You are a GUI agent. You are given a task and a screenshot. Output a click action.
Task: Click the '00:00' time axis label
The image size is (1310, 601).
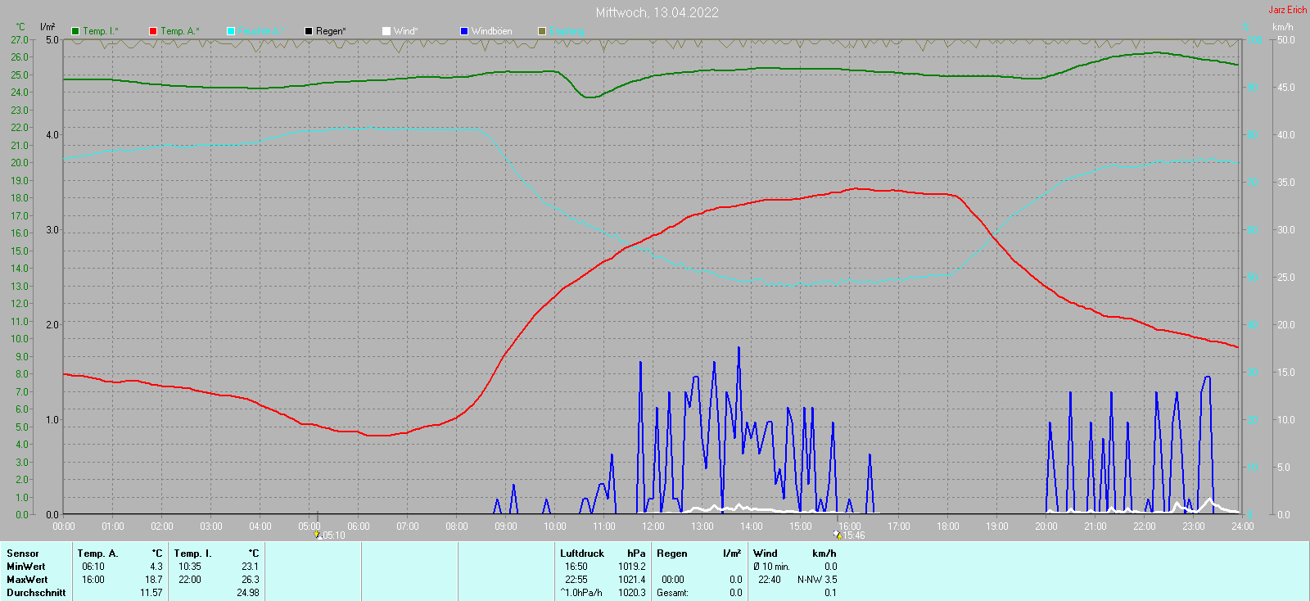click(64, 526)
